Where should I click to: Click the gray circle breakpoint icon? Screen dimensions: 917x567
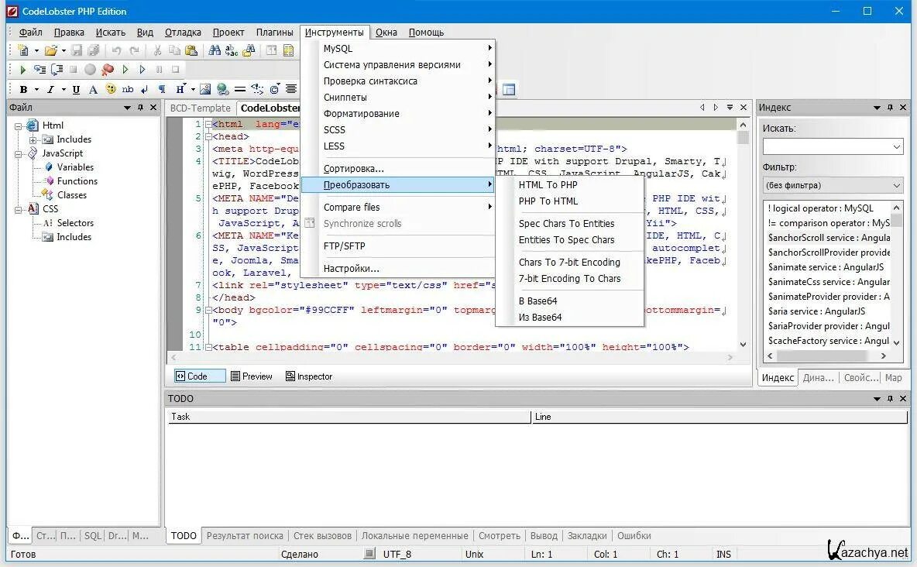click(90, 70)
